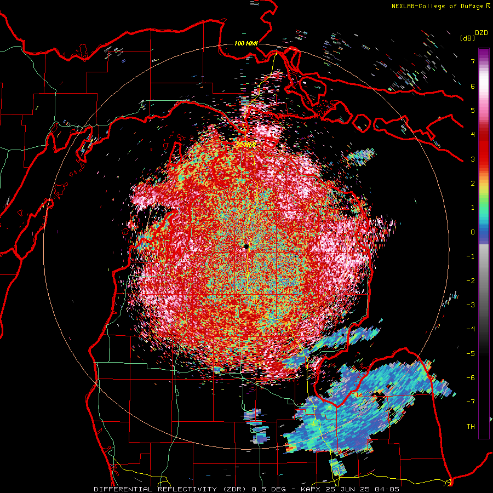
Task: Click the 25 JUN 25 04:05 timestamp
Action: pos(363,489)
